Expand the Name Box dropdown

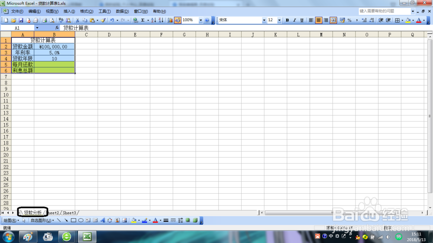pos(37,28)
